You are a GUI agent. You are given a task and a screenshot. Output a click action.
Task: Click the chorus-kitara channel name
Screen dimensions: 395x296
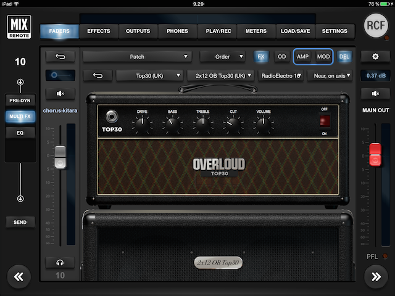tap(60, 111)
